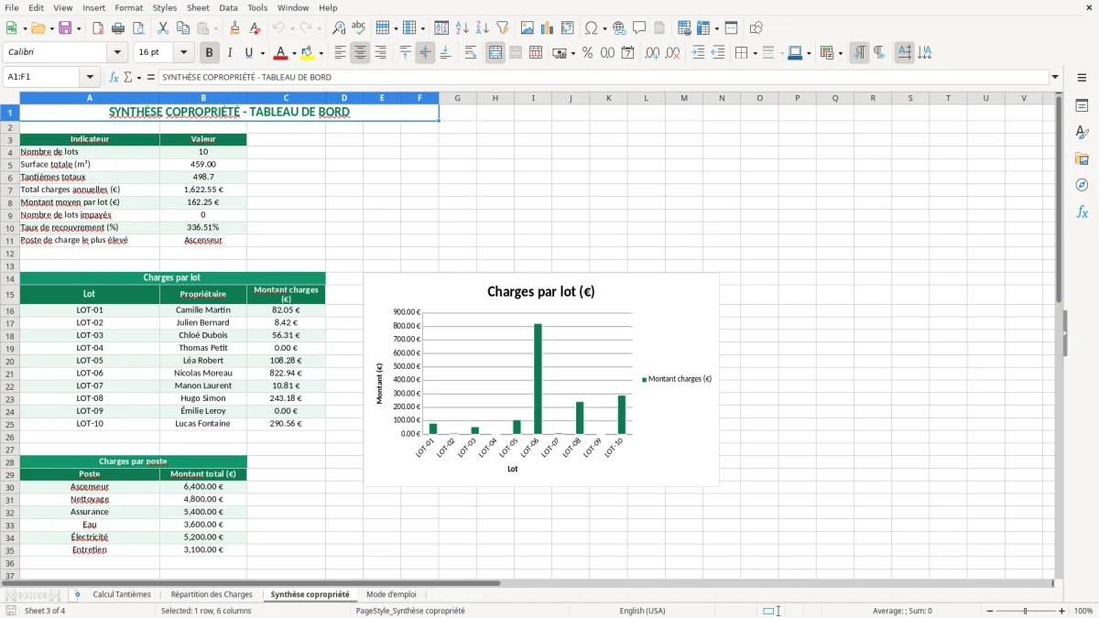The image size is (1099, 618).
Task: Toggle Center Vertically alignment
Action: 425,53
